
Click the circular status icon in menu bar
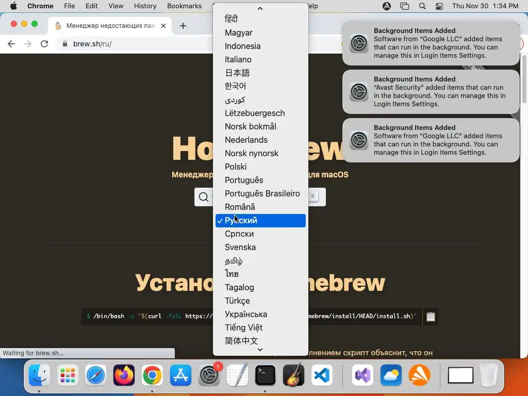pyautogui.click(x=387, y=6)
